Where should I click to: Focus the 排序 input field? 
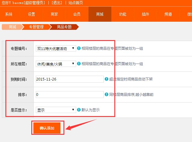tap(70, 95)
